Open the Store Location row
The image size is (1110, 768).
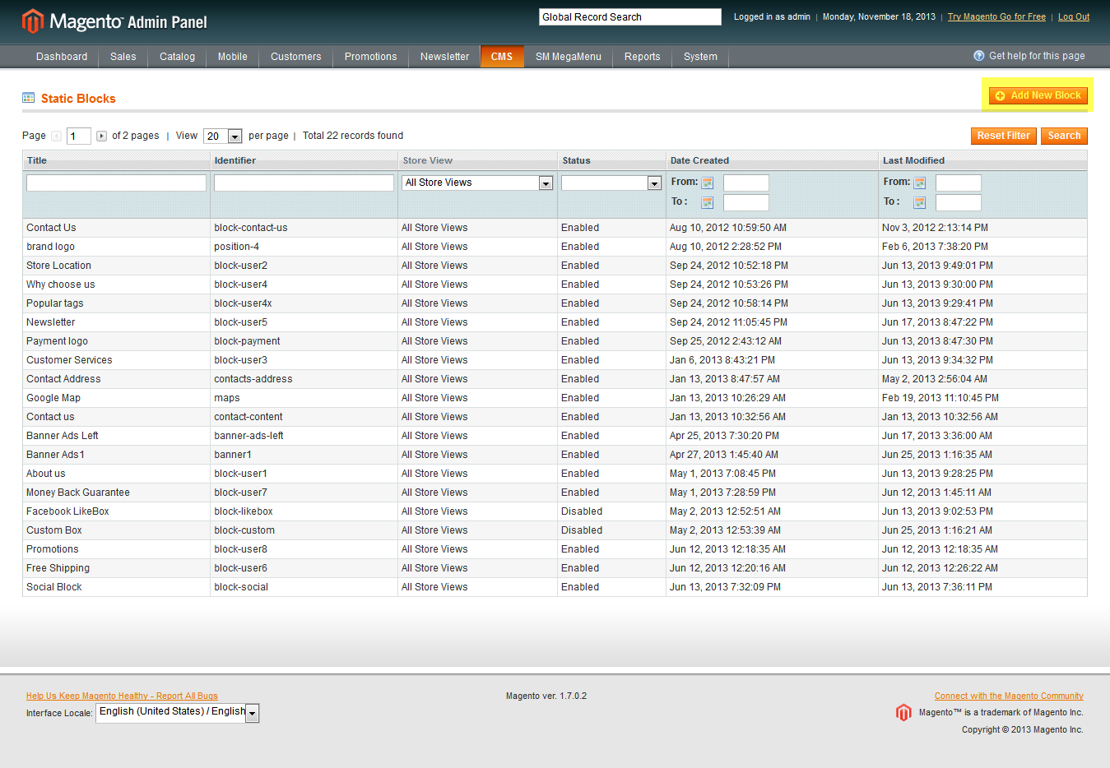click(x=555, y=266)
